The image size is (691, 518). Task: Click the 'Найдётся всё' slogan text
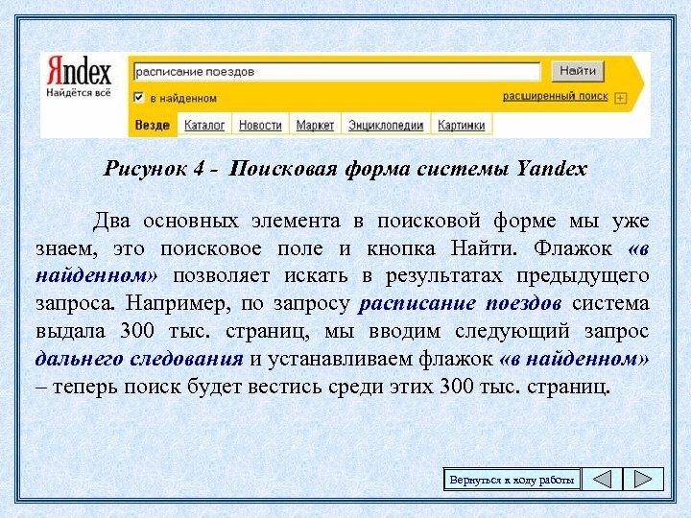79,93
